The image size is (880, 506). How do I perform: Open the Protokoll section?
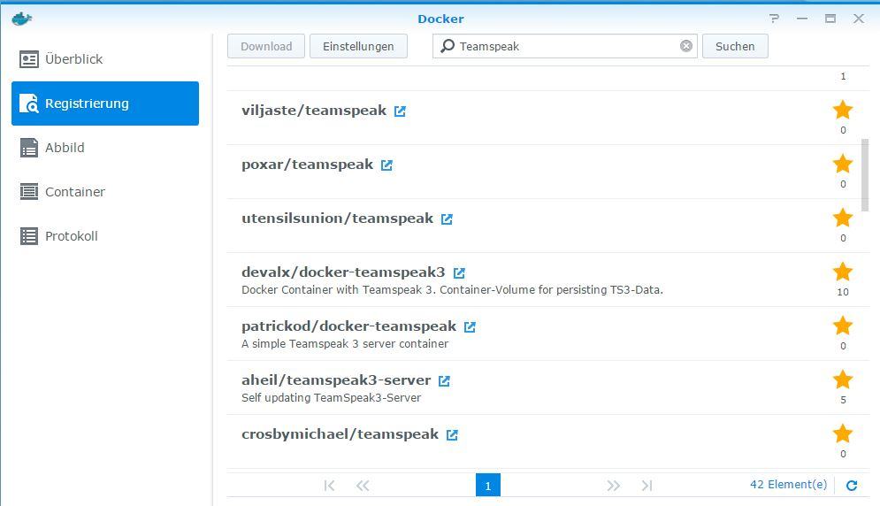point(105,236)
